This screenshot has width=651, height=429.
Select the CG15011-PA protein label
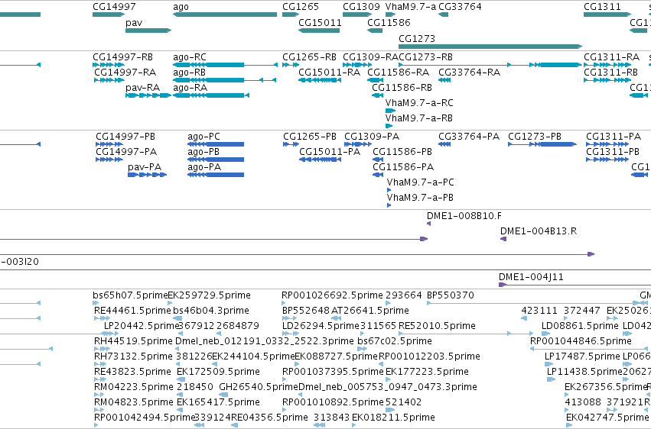coord(330,152)
